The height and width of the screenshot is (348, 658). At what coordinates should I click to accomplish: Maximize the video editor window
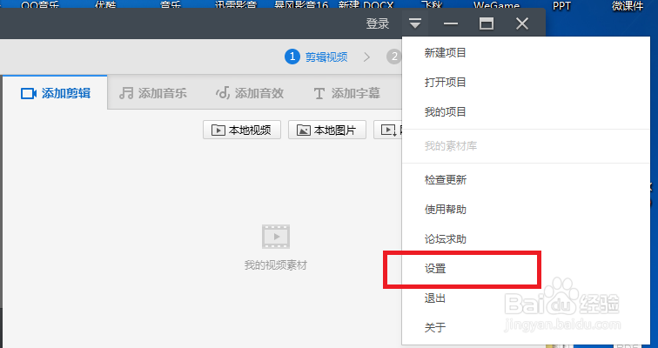[x=487, y=23]
